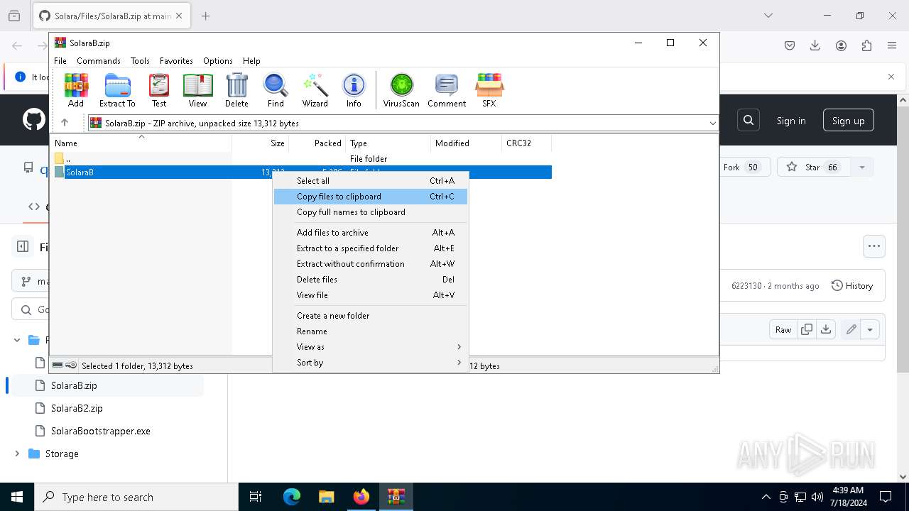
Task: Expand the View as submenu arrow
Action: (459, 347)
